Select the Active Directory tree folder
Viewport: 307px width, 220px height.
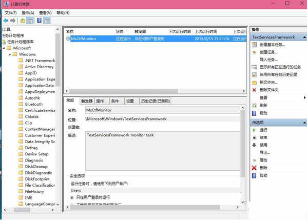[39, 67]
